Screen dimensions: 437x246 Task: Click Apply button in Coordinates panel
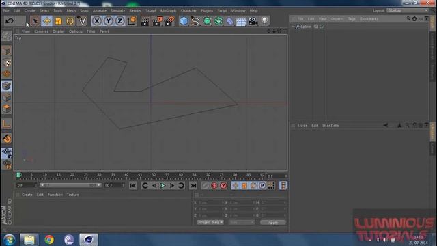273,223
